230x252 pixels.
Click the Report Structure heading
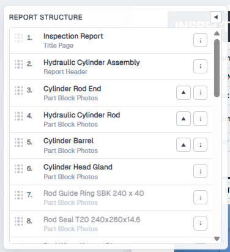coord(46,17)
